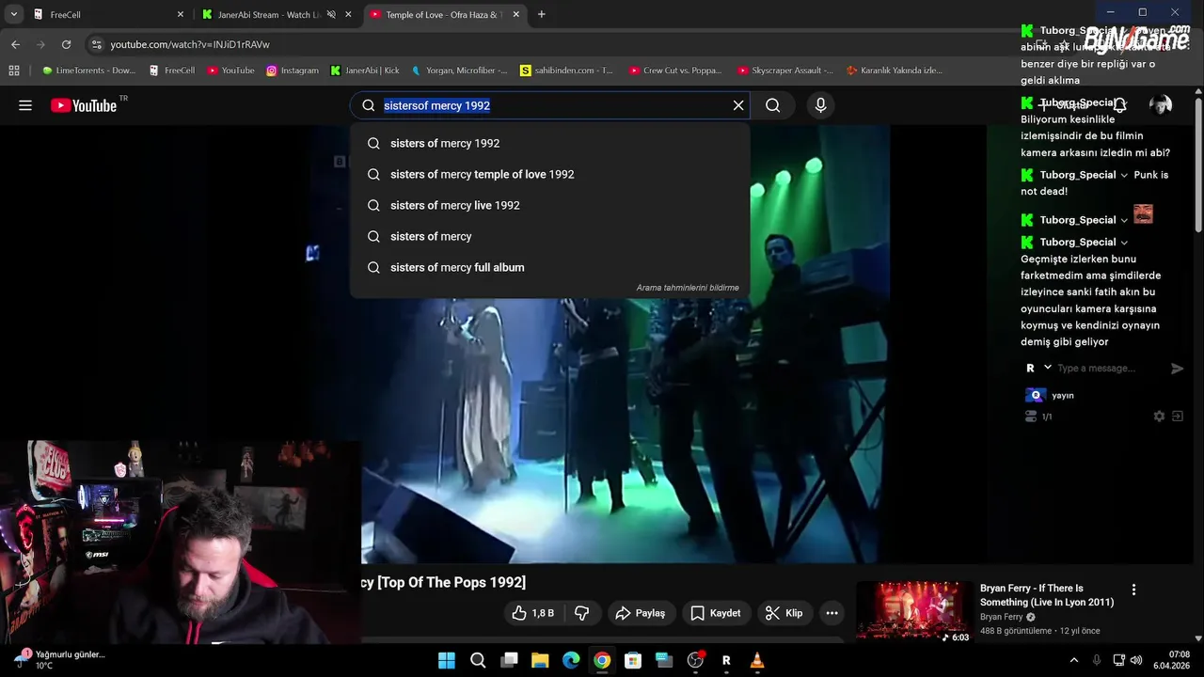Open the FreeCell bookmark
The width and height of the screenshot is (1204, 677).
172,71
